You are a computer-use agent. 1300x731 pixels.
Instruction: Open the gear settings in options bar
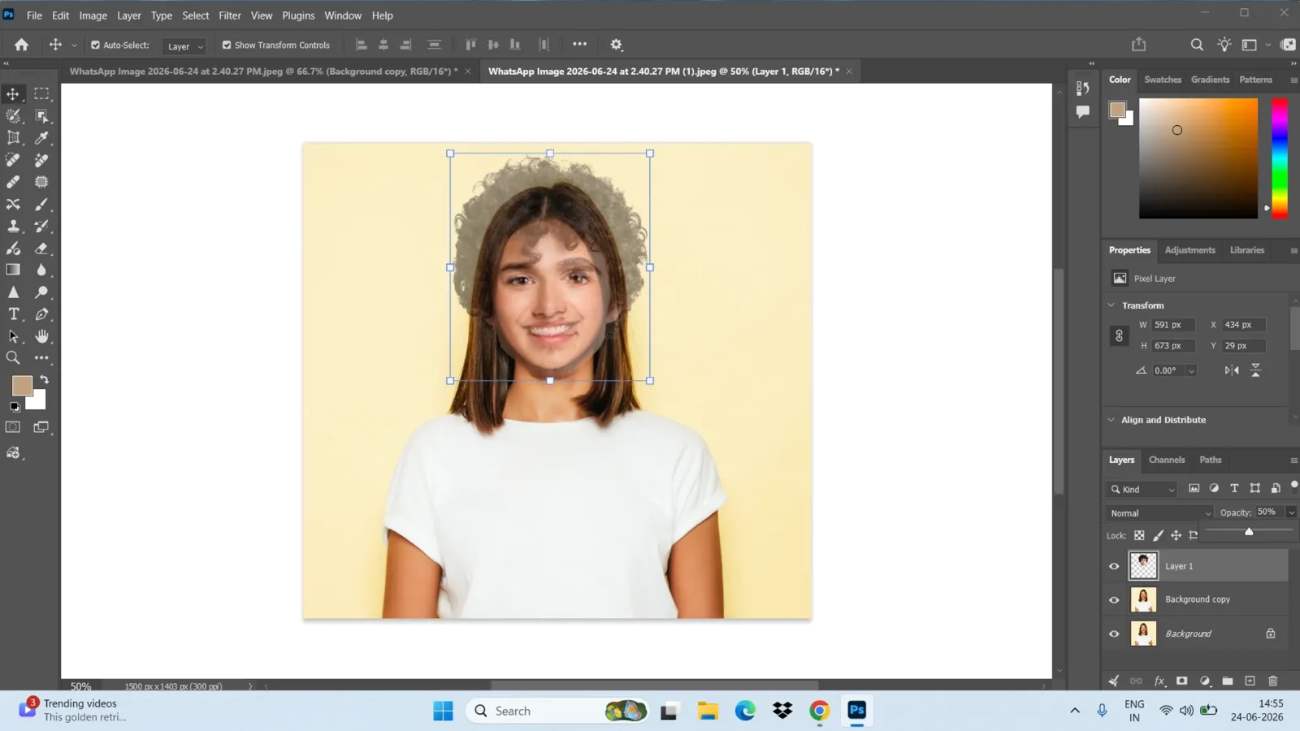[x=617, y=45]
